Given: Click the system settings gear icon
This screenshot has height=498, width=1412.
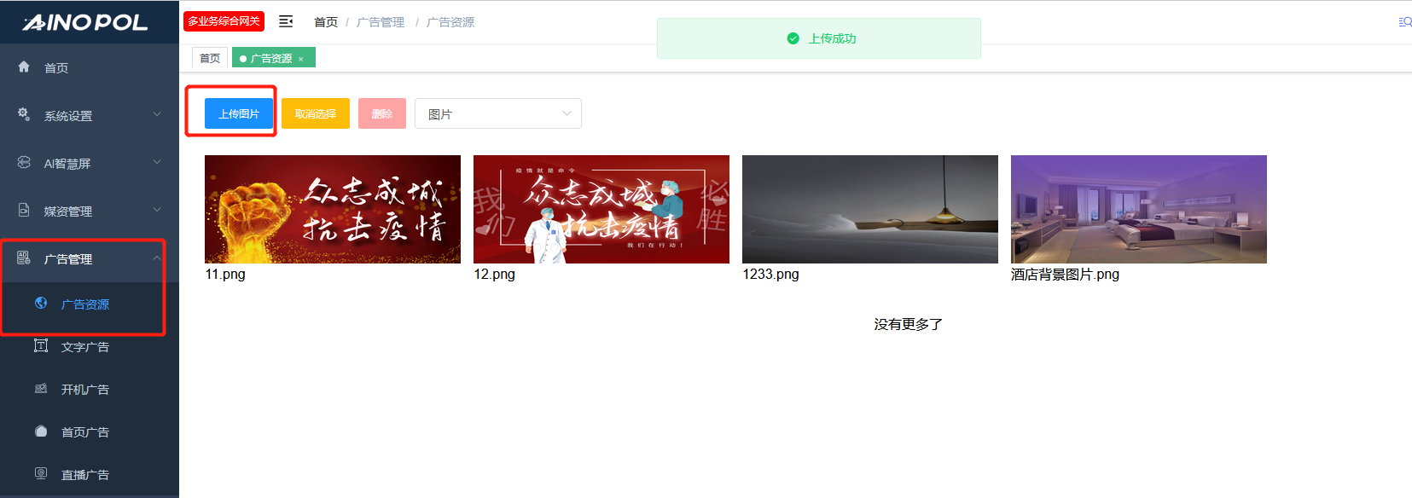Looking at the screenshot, I should pos(24,114).
